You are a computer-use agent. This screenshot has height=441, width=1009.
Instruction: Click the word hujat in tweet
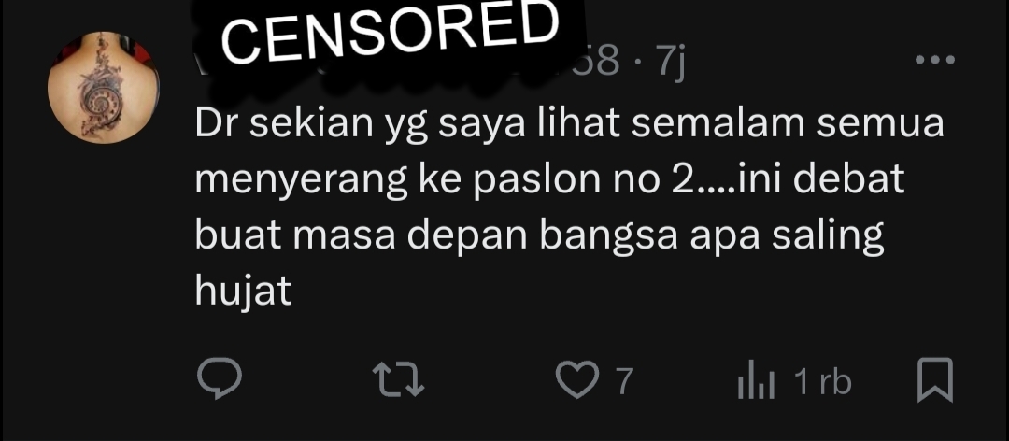[x=243, y=291]
